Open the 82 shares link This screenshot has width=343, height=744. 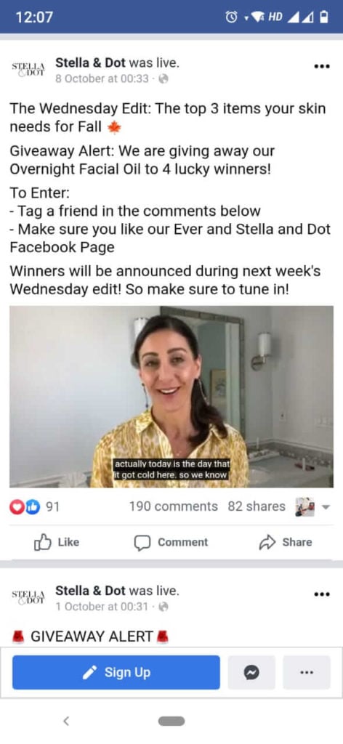(x=257, y=506)
